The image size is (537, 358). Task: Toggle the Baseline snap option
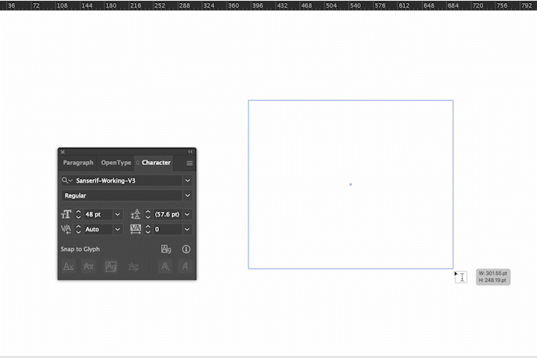pyautogui.click(x=69, y=266)
